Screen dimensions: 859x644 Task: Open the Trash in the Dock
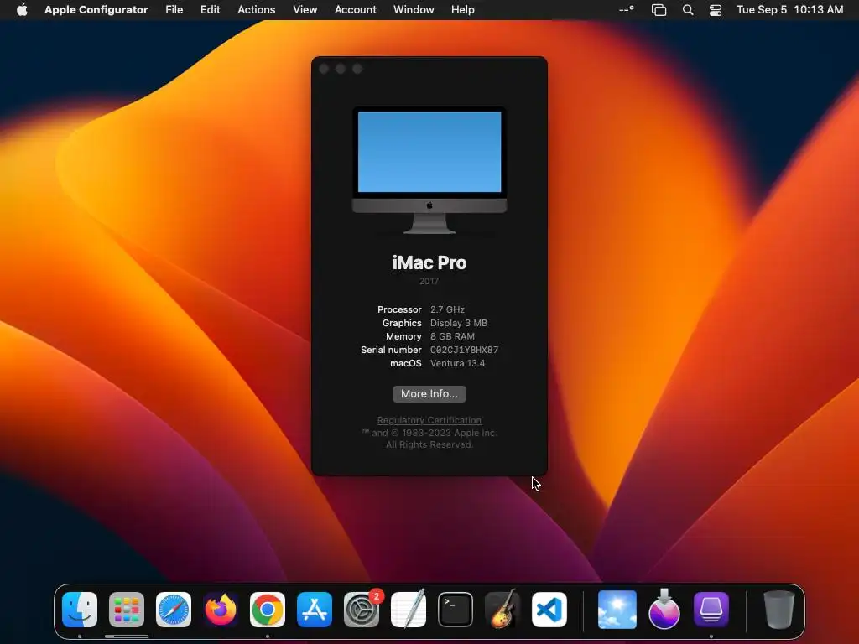[778, 610]
